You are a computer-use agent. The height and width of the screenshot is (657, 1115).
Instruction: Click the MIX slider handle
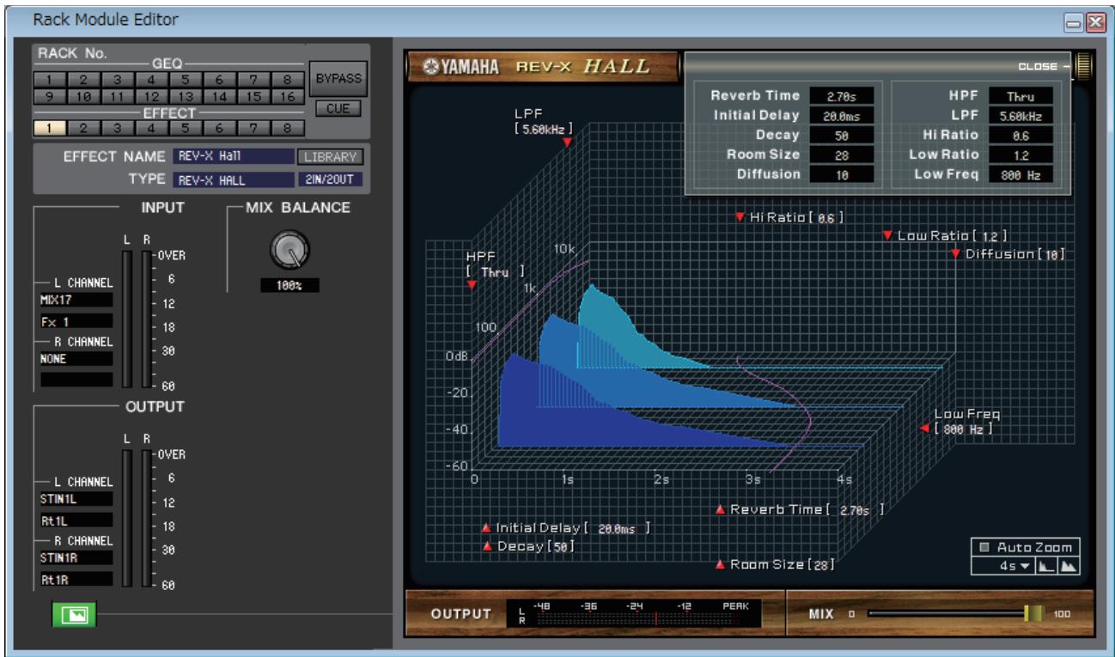click(1033, 615)
